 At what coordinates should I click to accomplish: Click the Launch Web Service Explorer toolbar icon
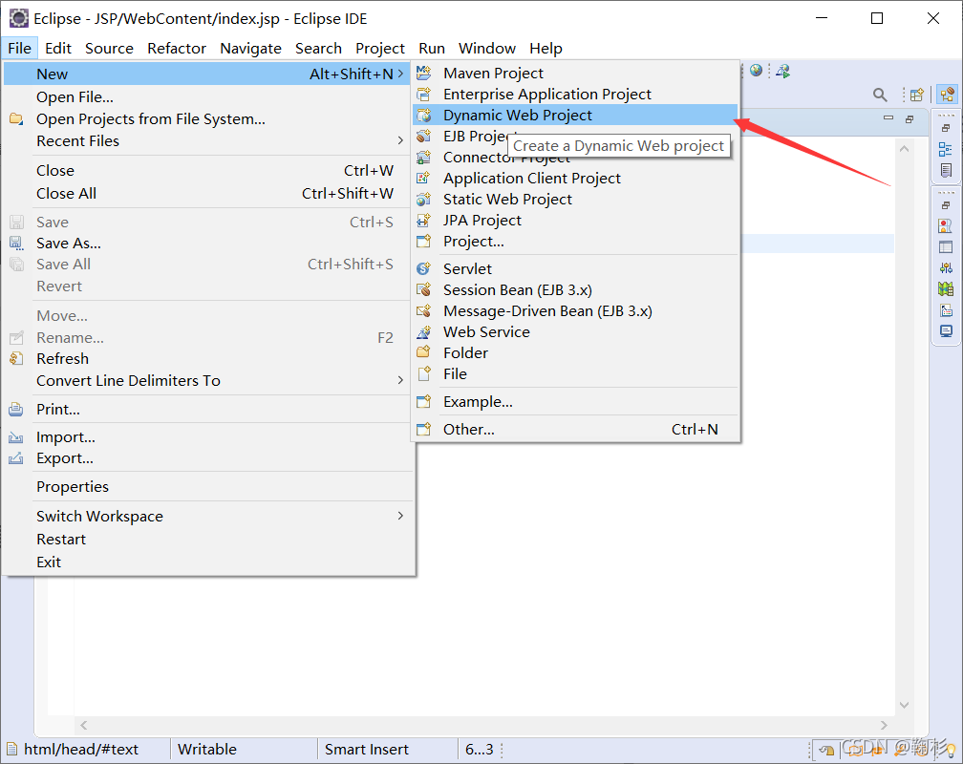pos(783,72)
